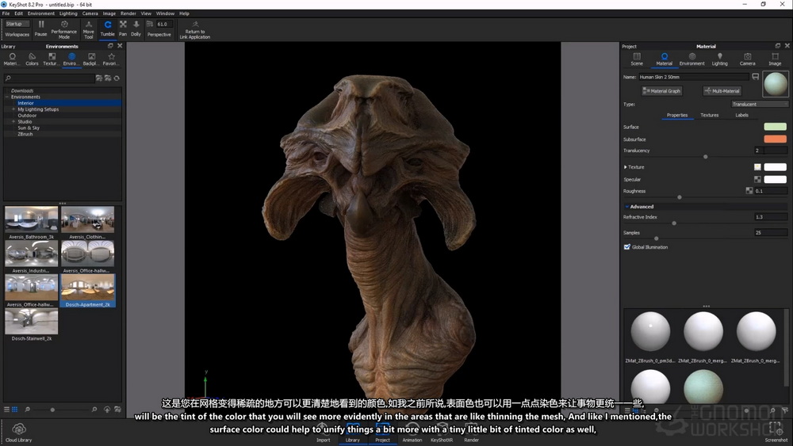Select the Tumble camera tool
The image size is (793, 446).
click(107, 29)
